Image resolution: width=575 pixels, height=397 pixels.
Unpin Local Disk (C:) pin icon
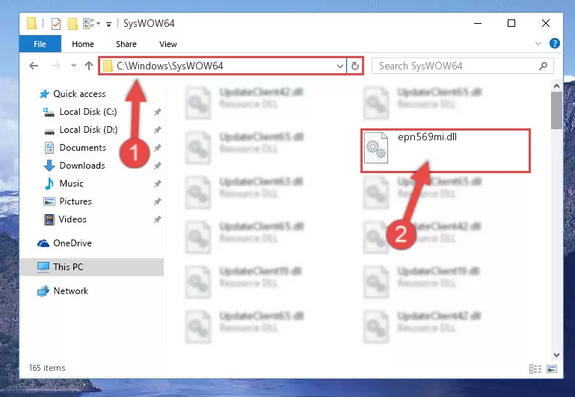click(157, 112)
